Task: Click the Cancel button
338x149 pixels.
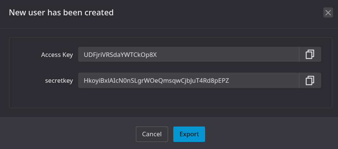Action: [x=152, y=134]
